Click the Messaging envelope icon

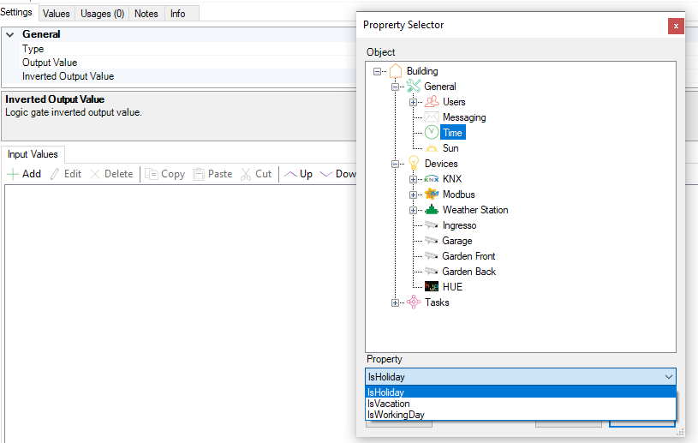[432, 117]
